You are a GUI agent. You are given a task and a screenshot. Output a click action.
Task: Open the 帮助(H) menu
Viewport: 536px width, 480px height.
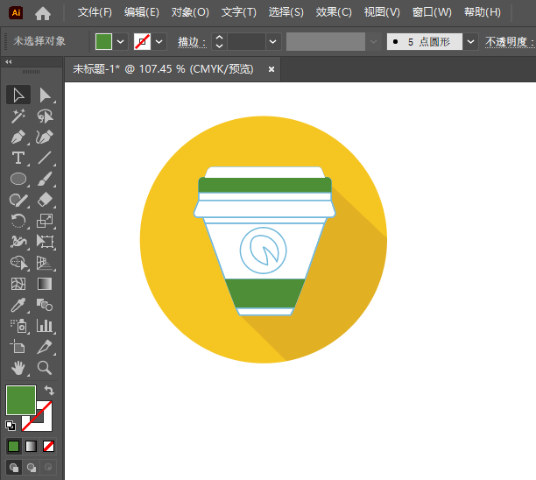pos(483,12)
